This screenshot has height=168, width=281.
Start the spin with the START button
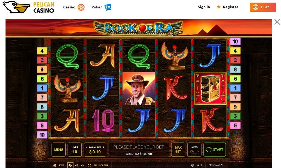click(214, 150)
